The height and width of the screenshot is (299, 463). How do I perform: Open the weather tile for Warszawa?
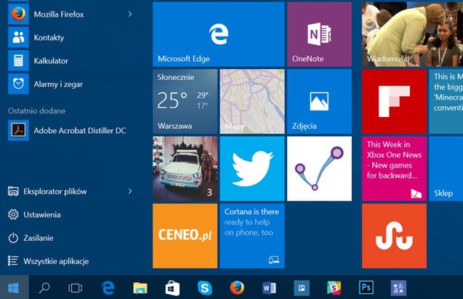[185, 102]
